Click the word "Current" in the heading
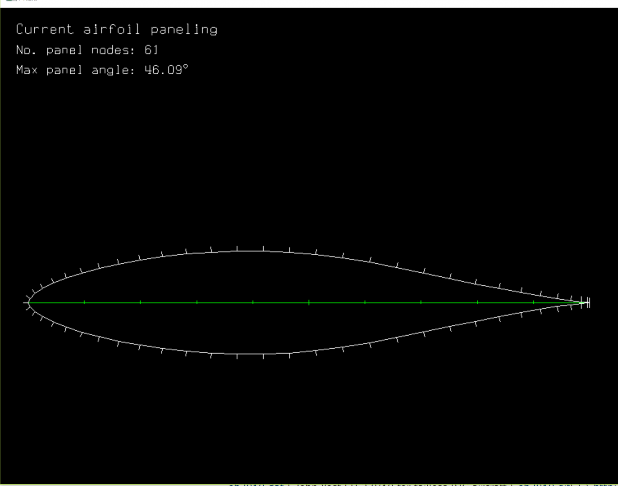 coord(44,30)
